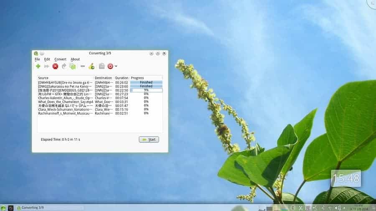Click the gray retry arrow icon
This screenshot has height=211, width=376.
pos(64,66)
